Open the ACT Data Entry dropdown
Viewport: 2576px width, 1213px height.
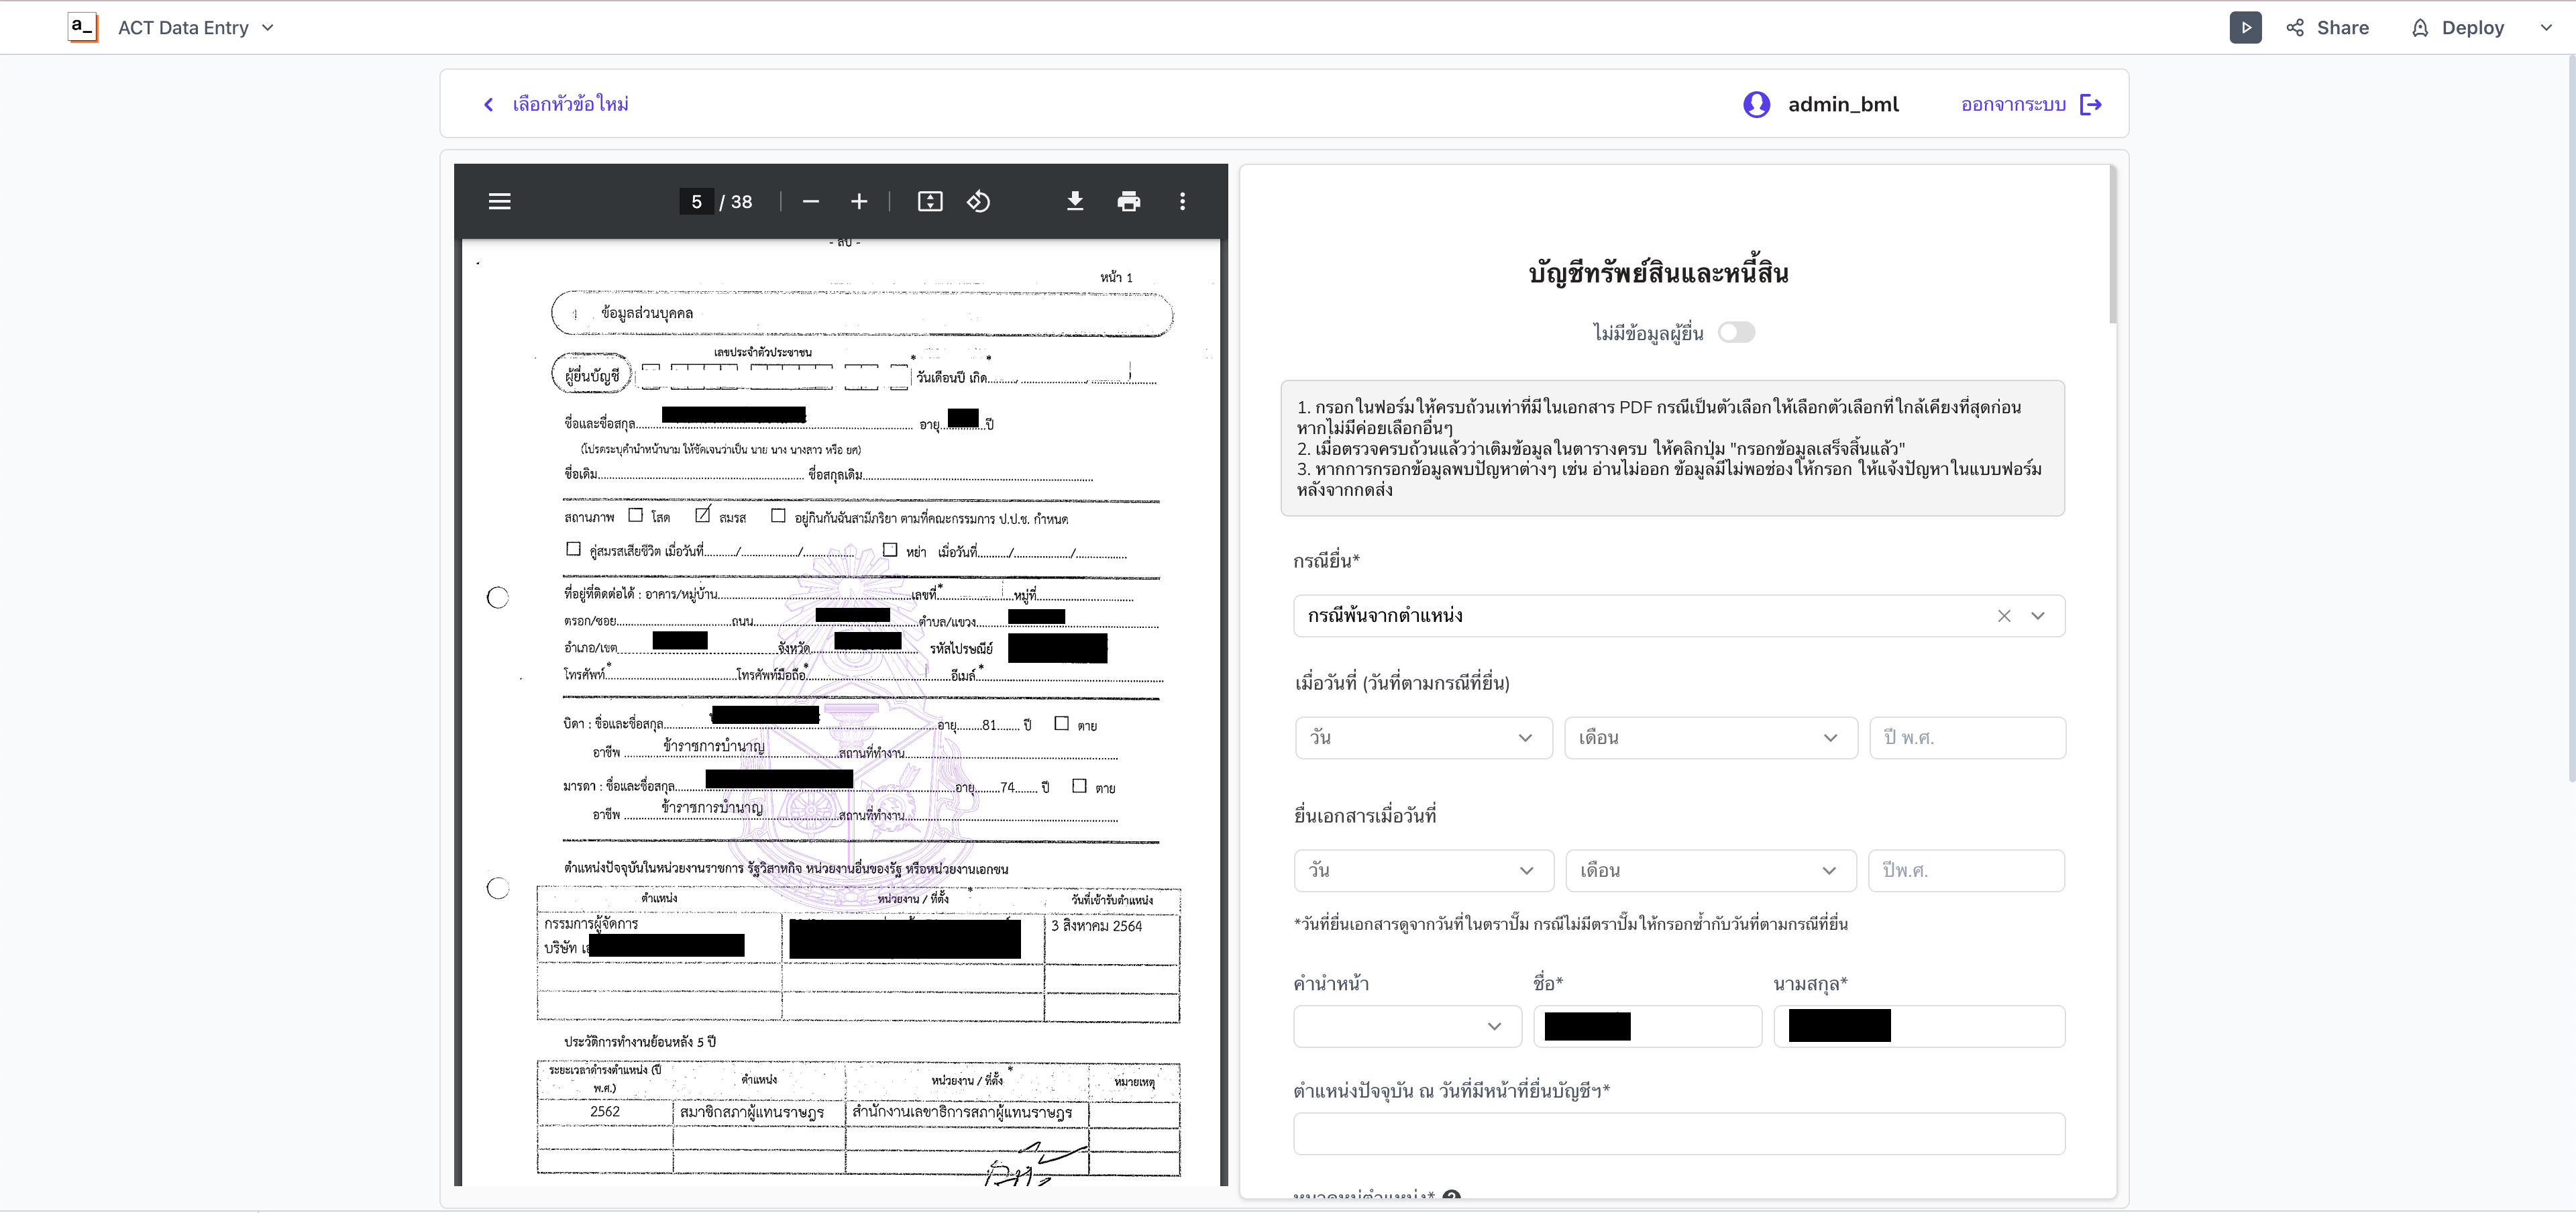196,27
